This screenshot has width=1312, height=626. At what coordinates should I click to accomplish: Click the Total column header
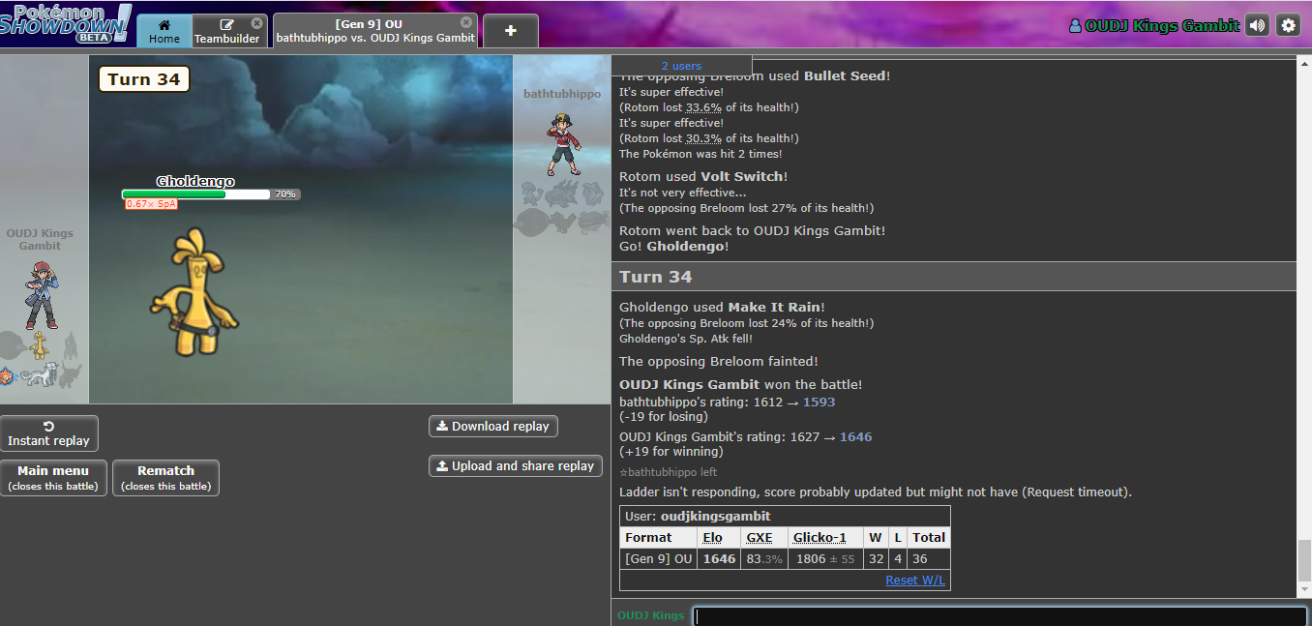(x=929, y=537)
